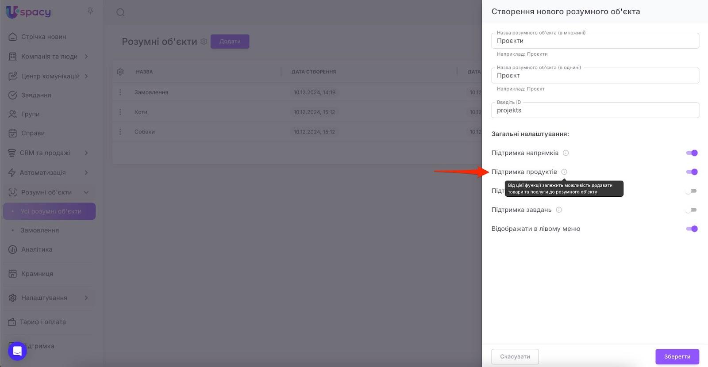Click the pin sidebar icon
Screen dimensions: 708x367
90,11
